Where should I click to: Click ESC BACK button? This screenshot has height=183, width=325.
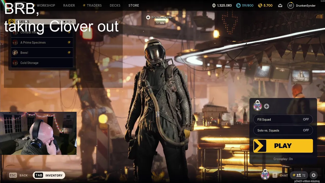[19, 175]
